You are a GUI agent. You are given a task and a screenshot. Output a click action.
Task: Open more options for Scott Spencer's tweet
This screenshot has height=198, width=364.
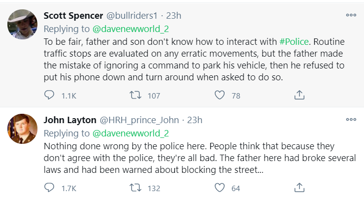(351, 15)
